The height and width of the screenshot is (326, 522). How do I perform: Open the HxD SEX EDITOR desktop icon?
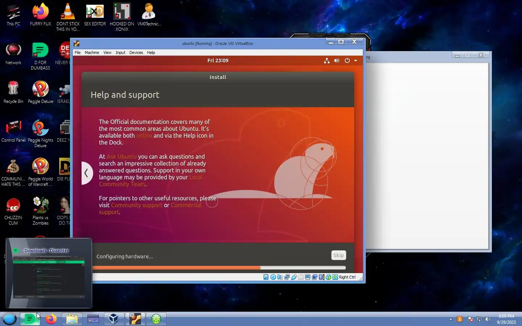[x=95, y=15]
